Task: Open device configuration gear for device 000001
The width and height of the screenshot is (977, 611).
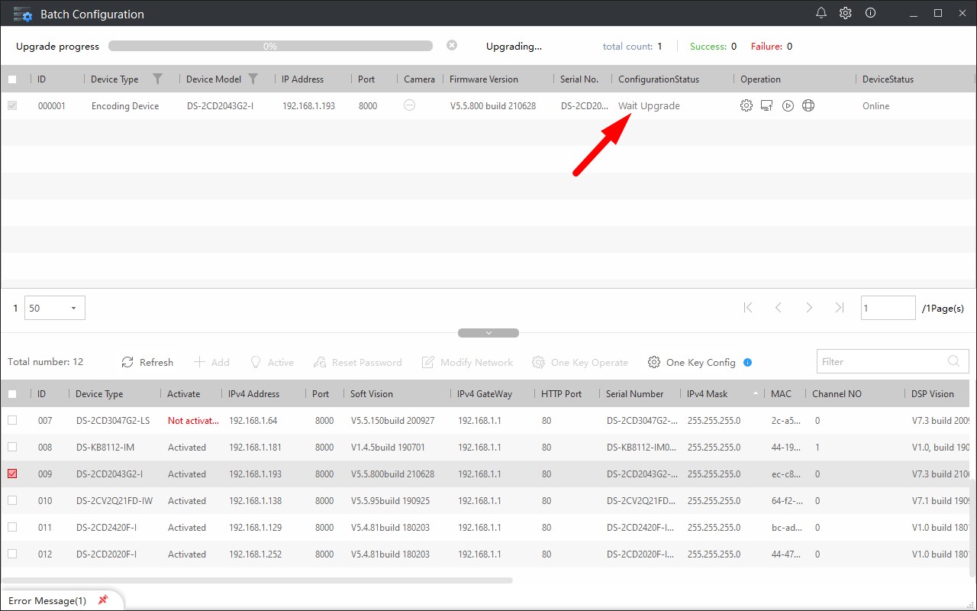Action: tap(746, 106)
